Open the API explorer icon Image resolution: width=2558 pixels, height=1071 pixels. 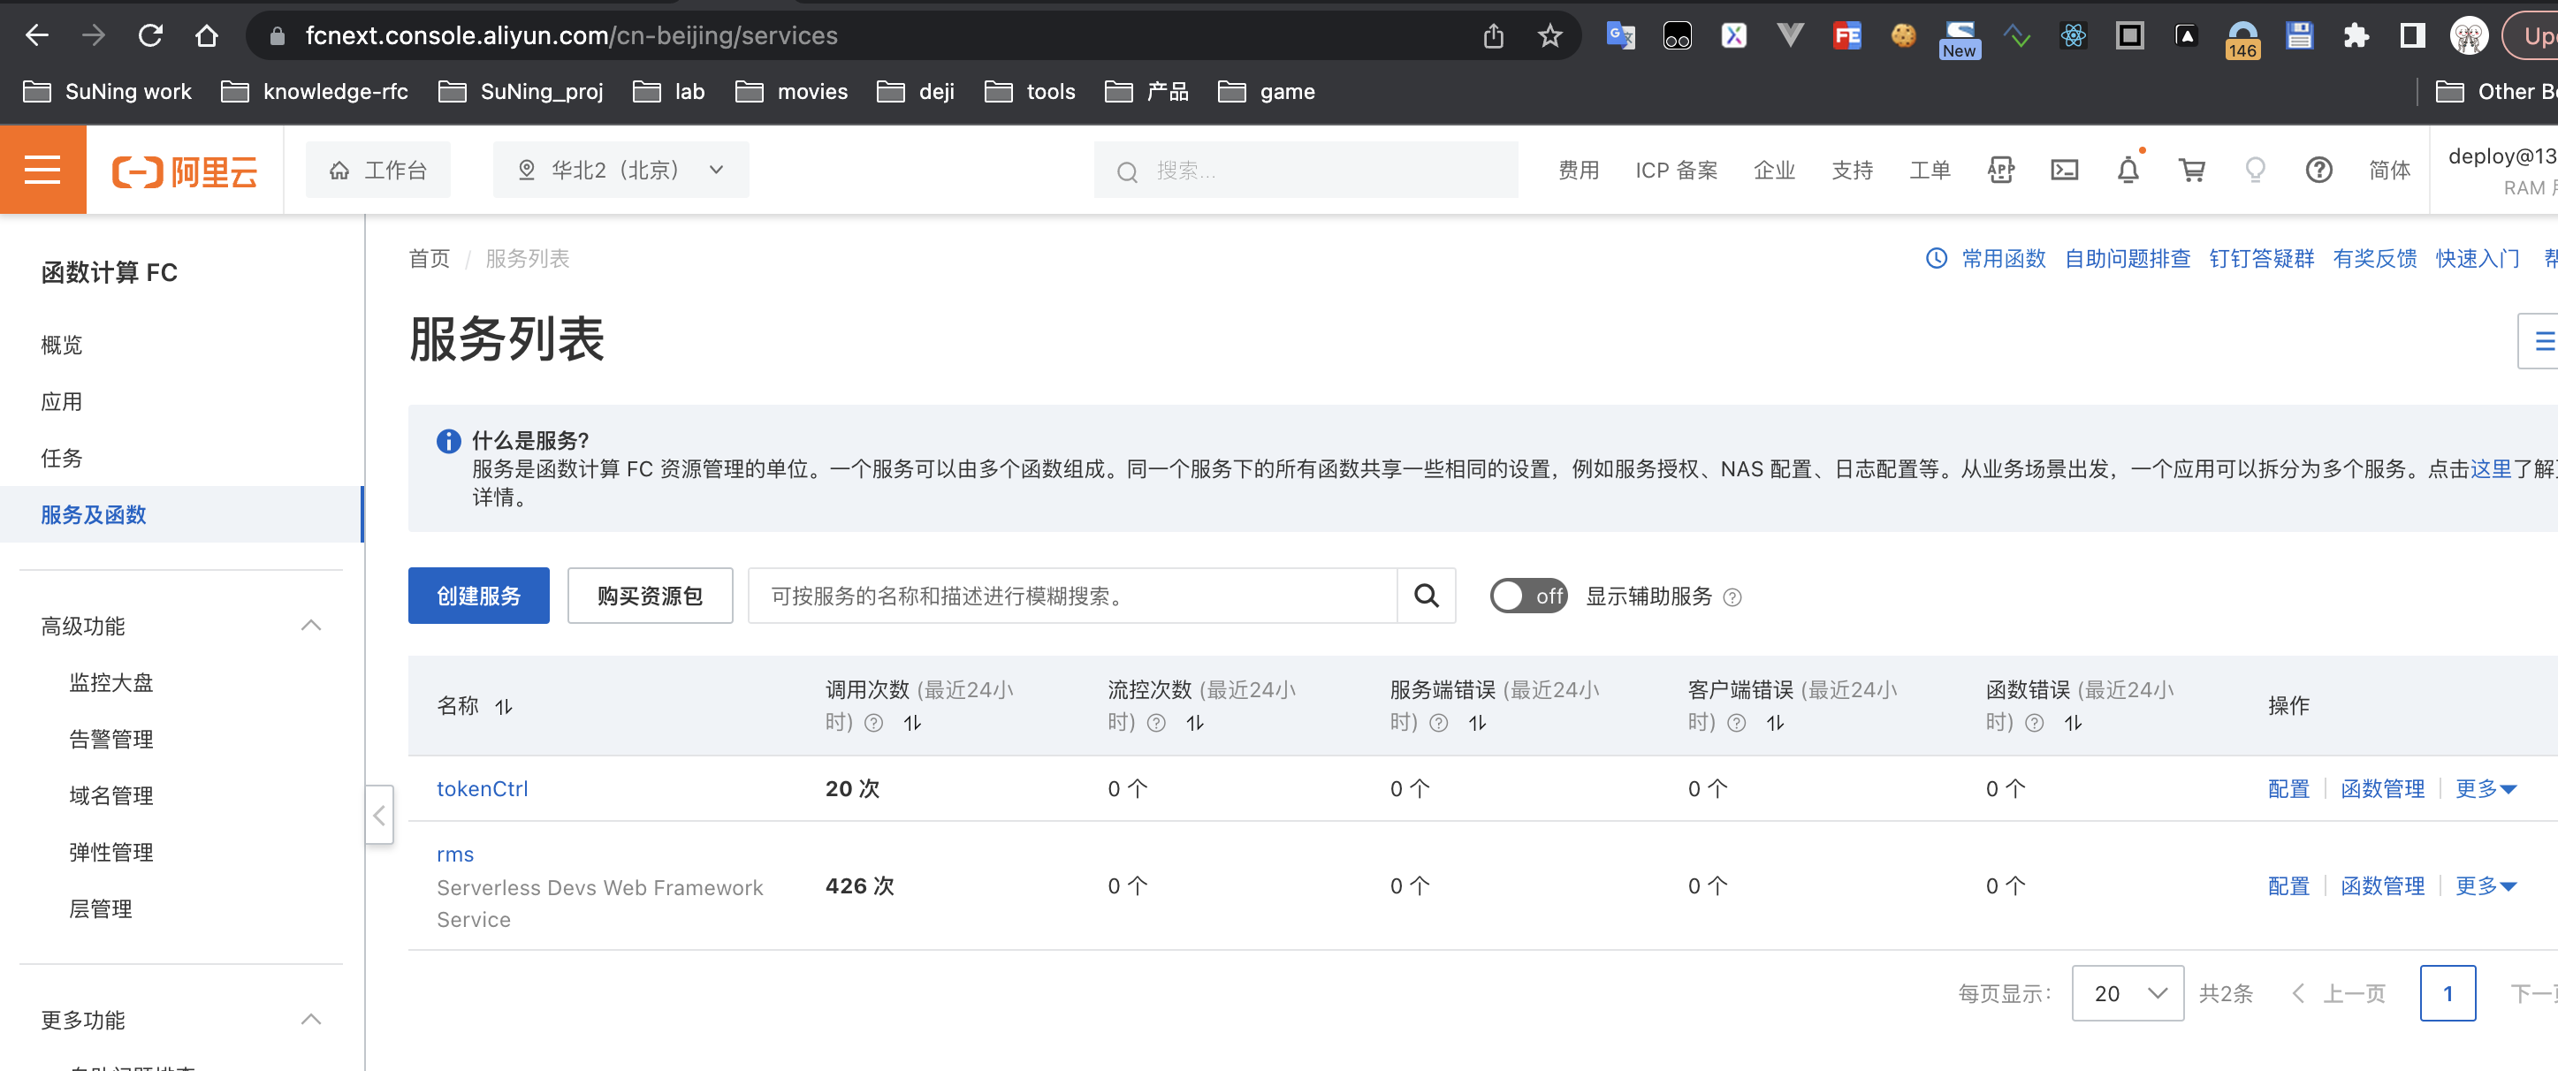pos(2001,171)
